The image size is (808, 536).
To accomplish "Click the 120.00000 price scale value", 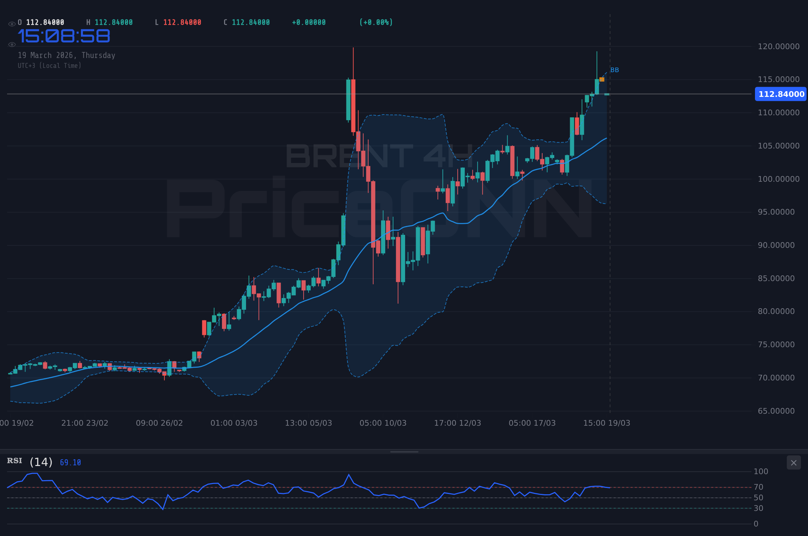I will 779,46.
